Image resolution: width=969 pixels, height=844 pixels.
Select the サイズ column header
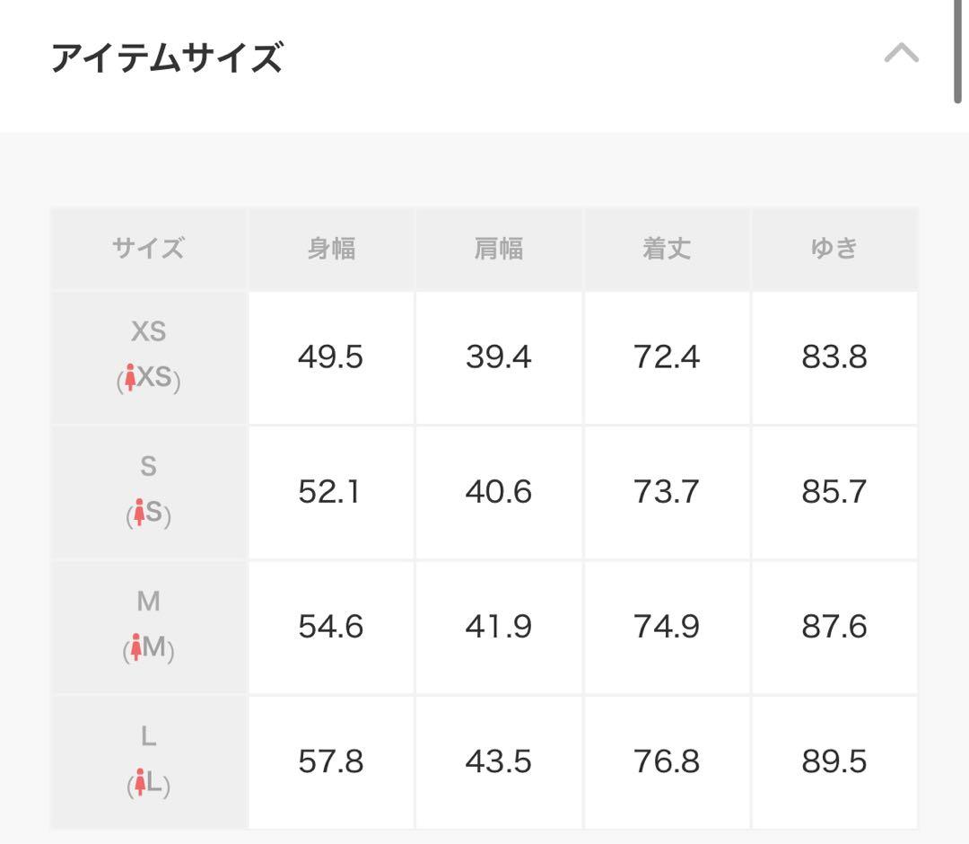click(148, 249)
